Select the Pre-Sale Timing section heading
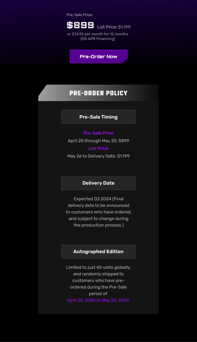The width and height of the screenshot is (197, 342). (98, 117)
